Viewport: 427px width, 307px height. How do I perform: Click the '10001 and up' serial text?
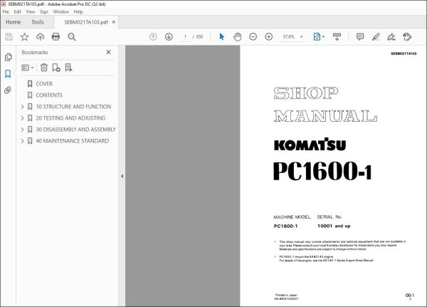(x=334, y=226)
